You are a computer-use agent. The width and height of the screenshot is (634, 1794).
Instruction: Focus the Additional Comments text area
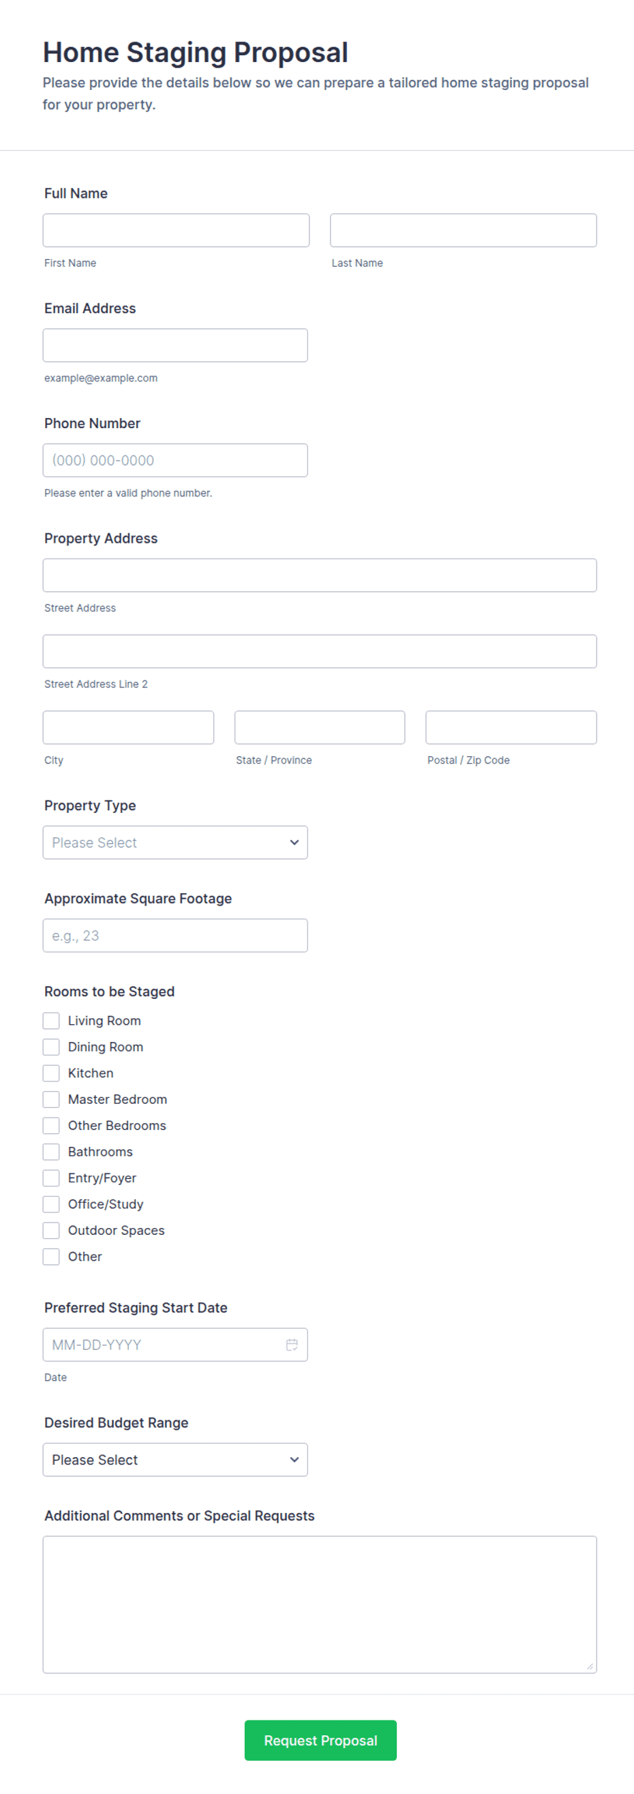(x=320, y=1604)
